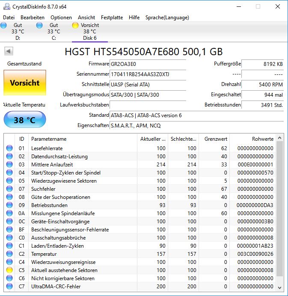Click the status icon of row ID 09
This screenshot has width=288, height=296.
coord(9,205)
